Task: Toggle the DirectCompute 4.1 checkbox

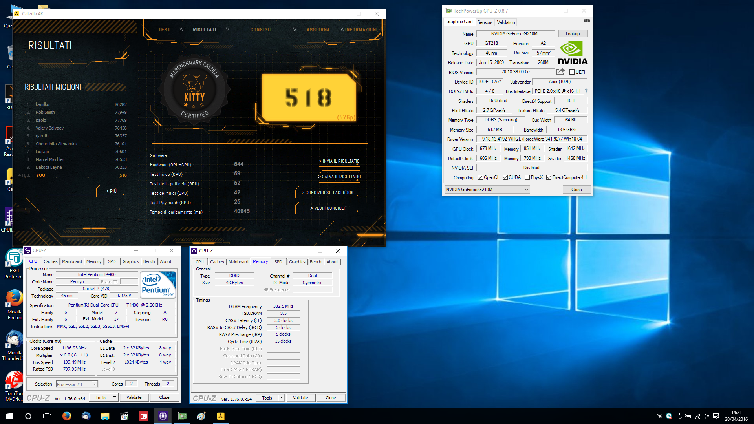Action: [x=549, y=177]
